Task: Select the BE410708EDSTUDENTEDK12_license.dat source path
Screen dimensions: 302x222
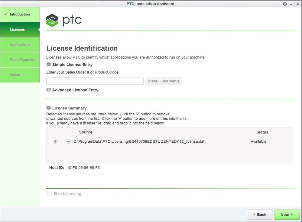Action: (139, 141)
